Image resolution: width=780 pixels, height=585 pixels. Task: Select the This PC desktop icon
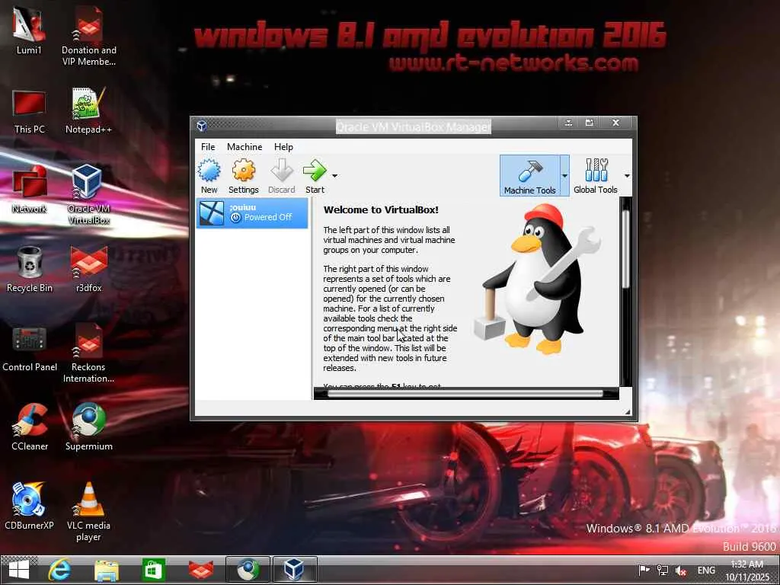29,111
